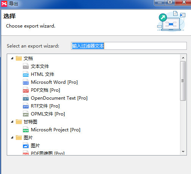Click the blue picture icon beside 图片
191x174 pixels.
click(x=26, y=145)
